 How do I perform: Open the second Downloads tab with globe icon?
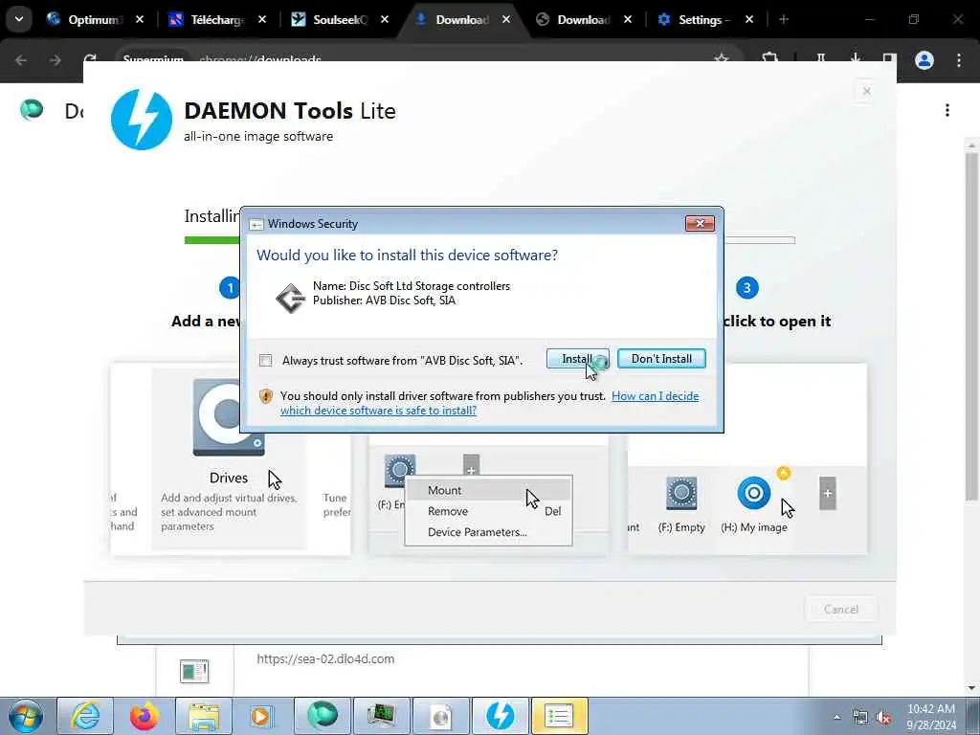[x=583, y=20]
